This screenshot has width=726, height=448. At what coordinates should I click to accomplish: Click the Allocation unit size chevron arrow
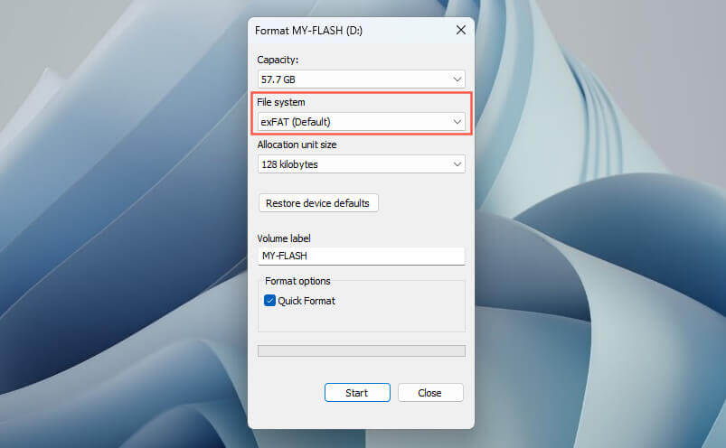pyautogui.click(x=457, y=164)
